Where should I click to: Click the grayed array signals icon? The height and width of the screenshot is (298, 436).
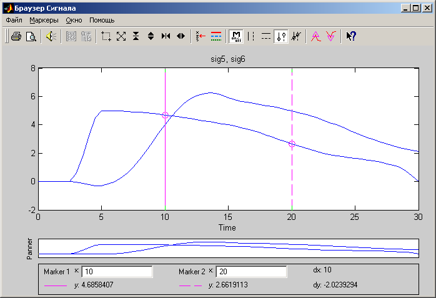[x=71, y=36]
